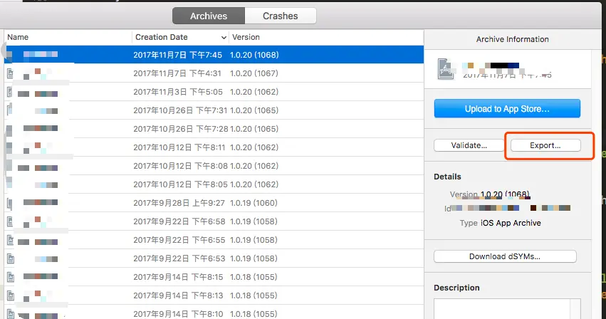
Task: Select the archive dated 2017年11月3日 下午5:05
Action: click(214, 92)
